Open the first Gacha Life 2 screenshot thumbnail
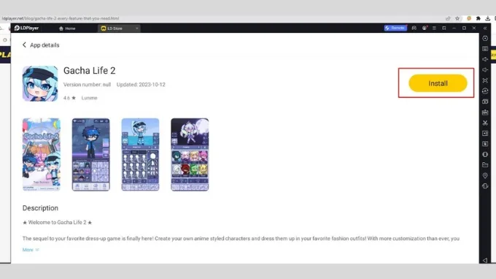This screenshot has width=496, height=279. coord(42,155)
